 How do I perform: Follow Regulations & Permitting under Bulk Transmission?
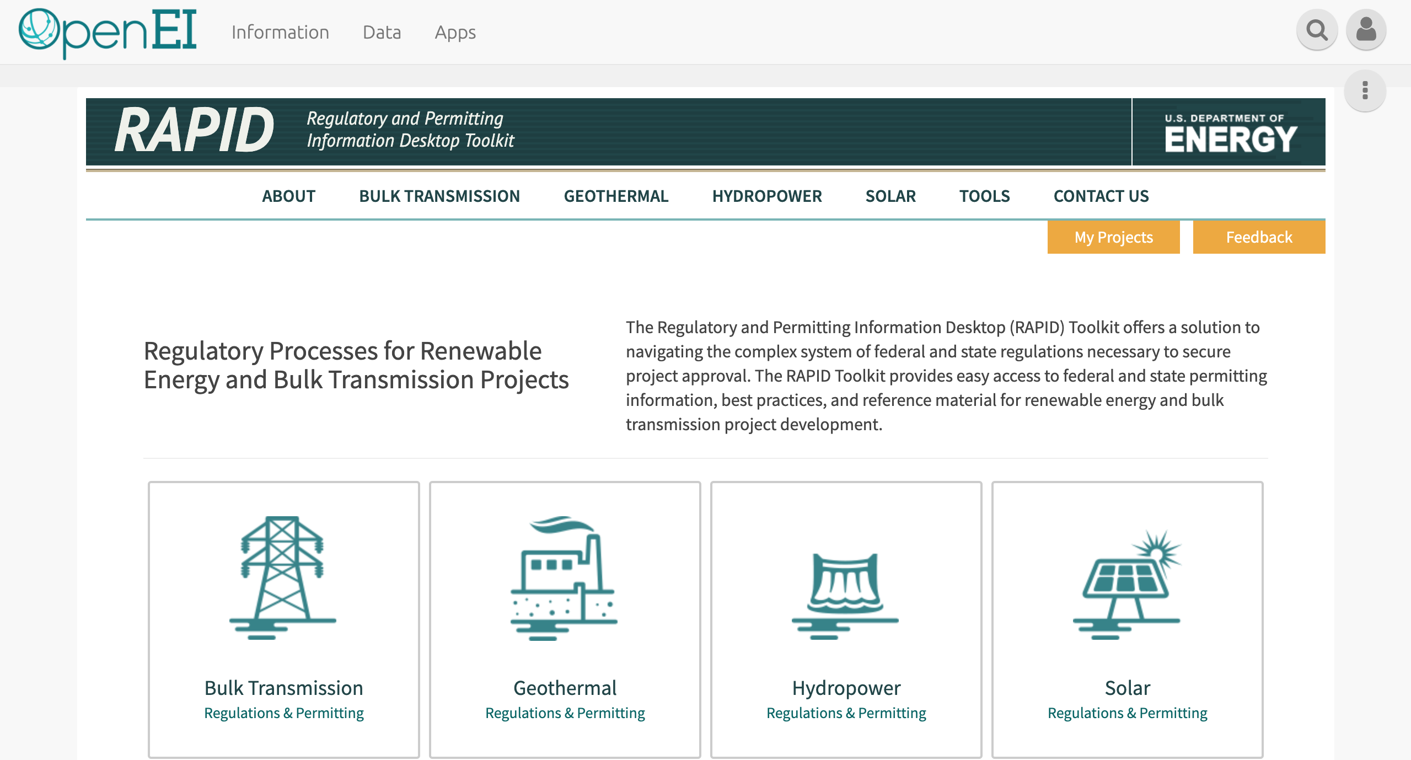[284, 713]
